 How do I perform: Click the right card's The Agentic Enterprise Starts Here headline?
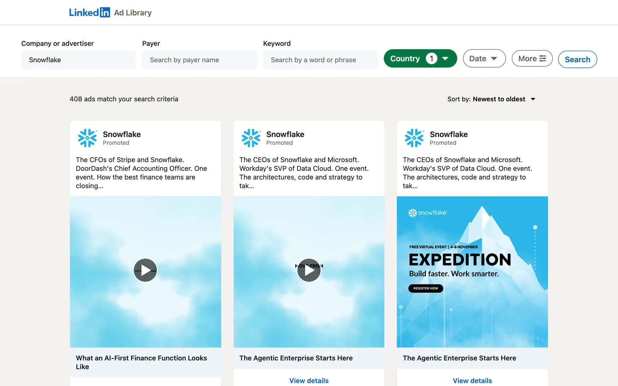coord(460,358)
